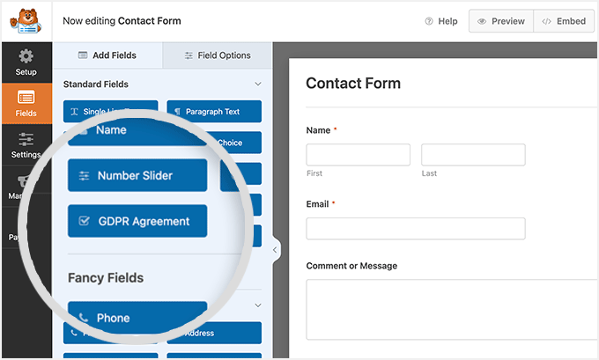Collapse the fields sidebar panel arrow
This screenshot has height=360, width=599.
pos(275,250)
